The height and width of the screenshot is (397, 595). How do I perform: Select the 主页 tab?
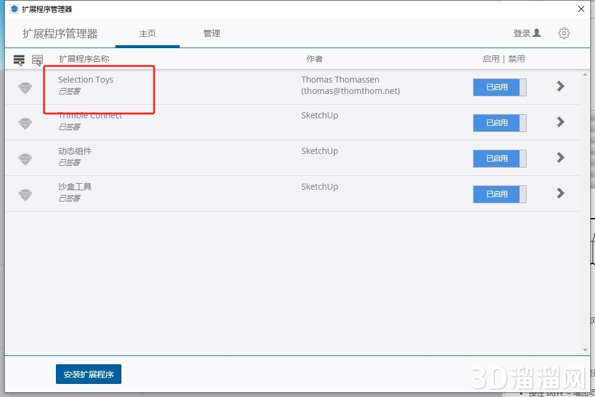click(x=148, y=33)
